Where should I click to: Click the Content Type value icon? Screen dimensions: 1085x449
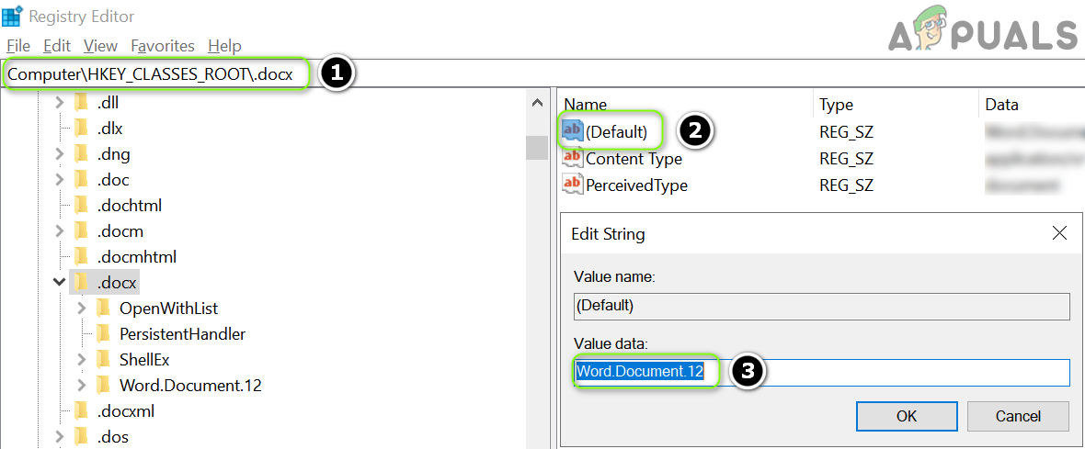click(x=572, y=159)
